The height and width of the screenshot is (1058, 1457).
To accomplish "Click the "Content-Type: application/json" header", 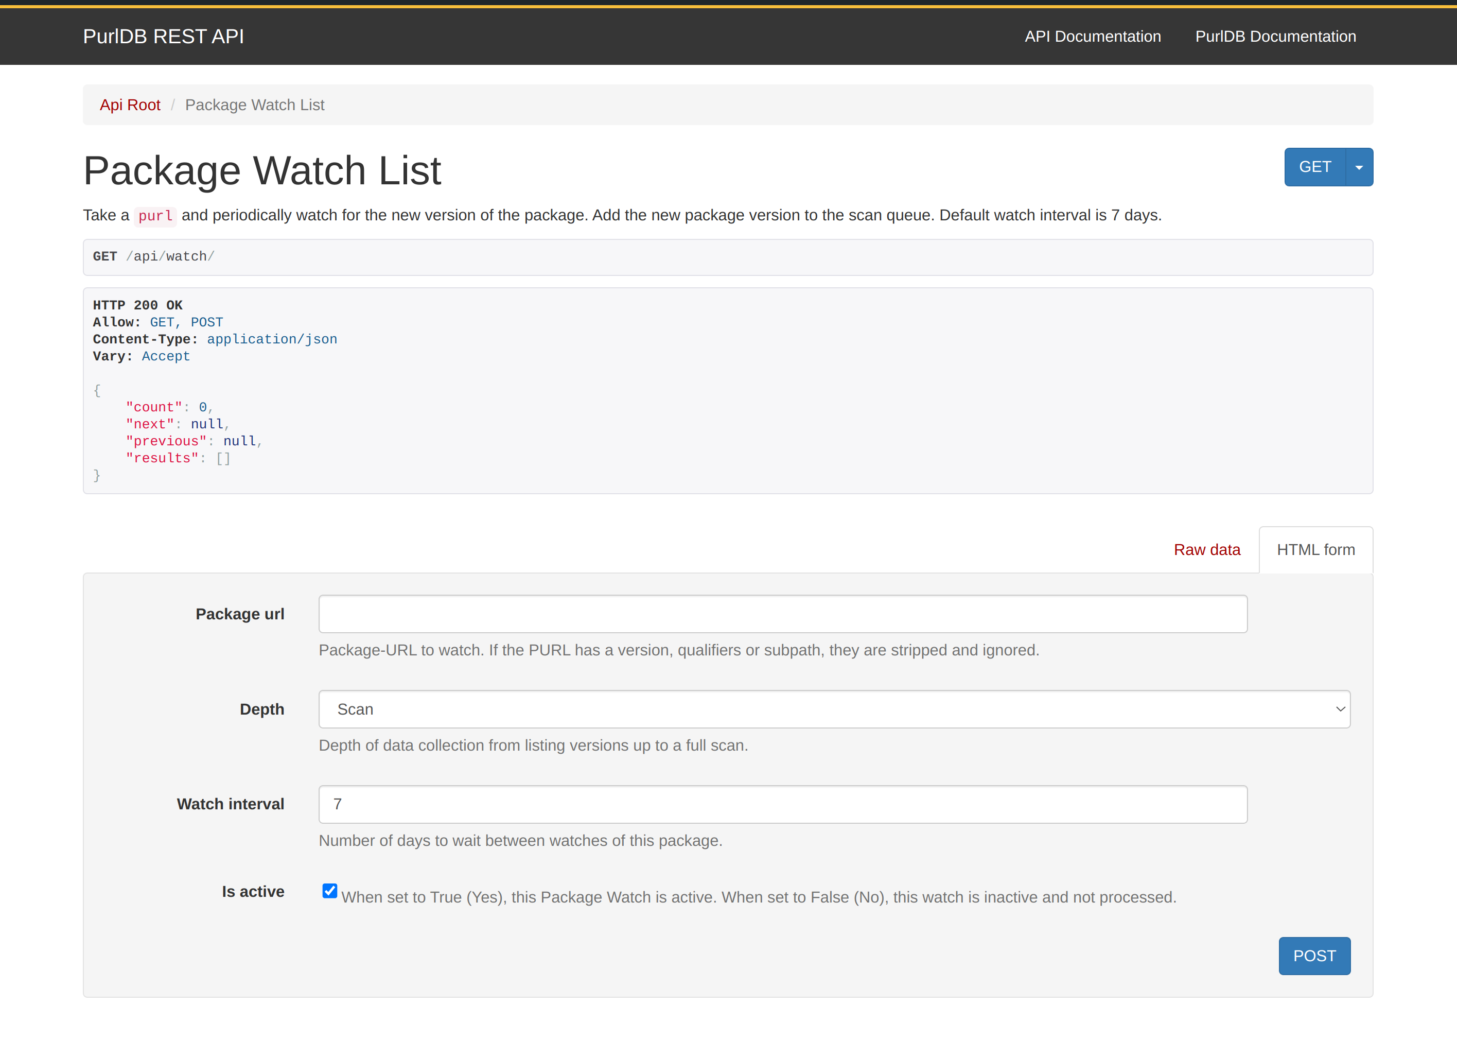I will [215, 339].
